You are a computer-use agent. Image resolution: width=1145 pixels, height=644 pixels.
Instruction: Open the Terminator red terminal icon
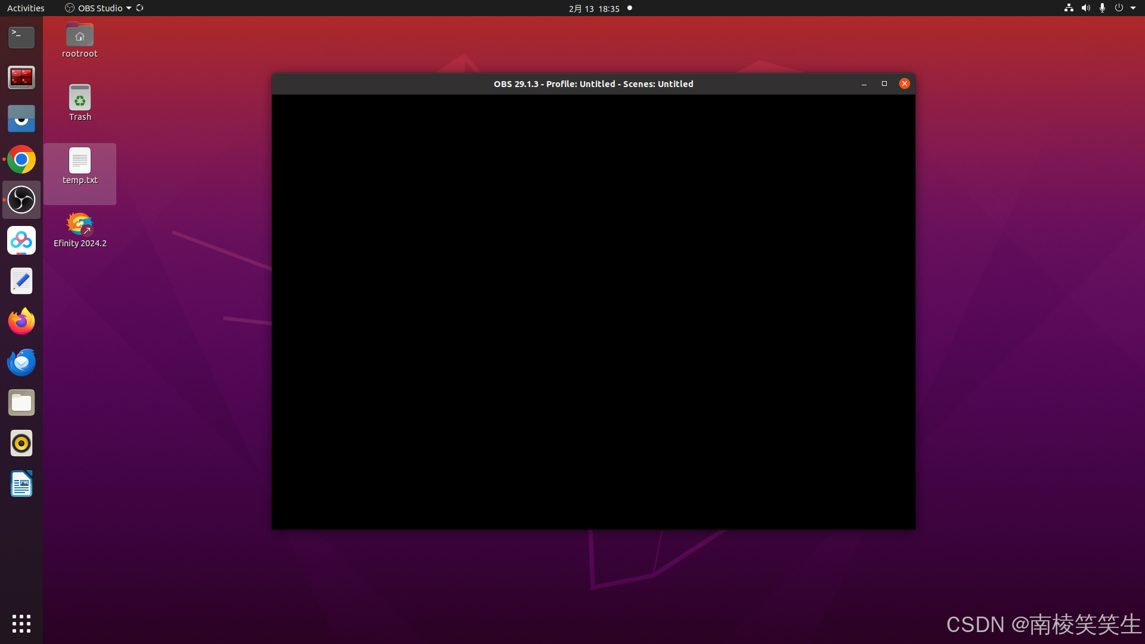tap(21, 78)
